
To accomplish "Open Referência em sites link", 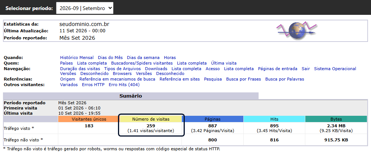I will tap(180, 79).
